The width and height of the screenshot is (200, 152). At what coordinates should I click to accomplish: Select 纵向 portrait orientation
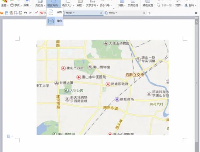(x=55, y=12)
